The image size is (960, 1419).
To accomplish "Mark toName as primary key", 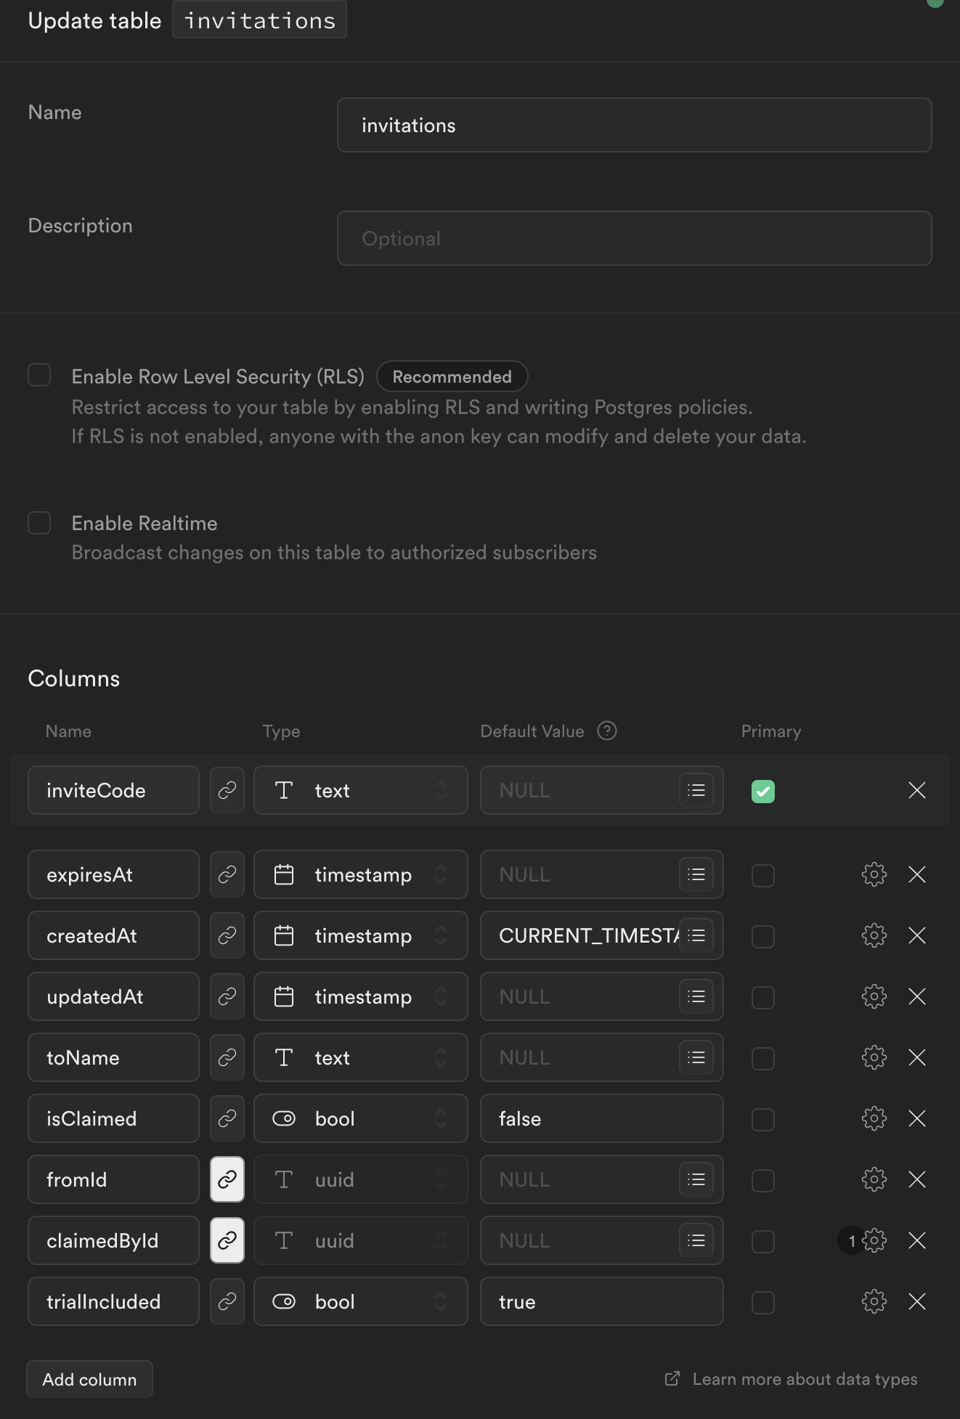I will tap(763, 1058).
